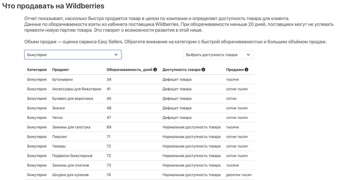343x180 pixels.
Task: Click the info icon next to «Оборачиваемость, дней»
Action: (x=155, y=69)
